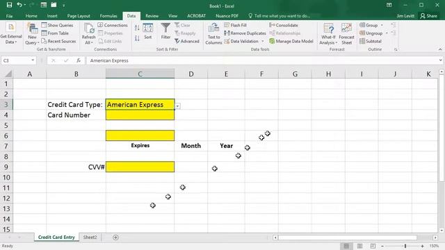Select column D header
Screen dimensions: 445x250
pos(191,74)
